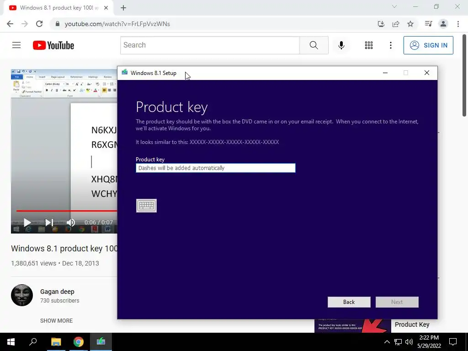Switch to Chrome on the taskbar
The height and width of the screenshot is (351, 468).
click(79, 342)
